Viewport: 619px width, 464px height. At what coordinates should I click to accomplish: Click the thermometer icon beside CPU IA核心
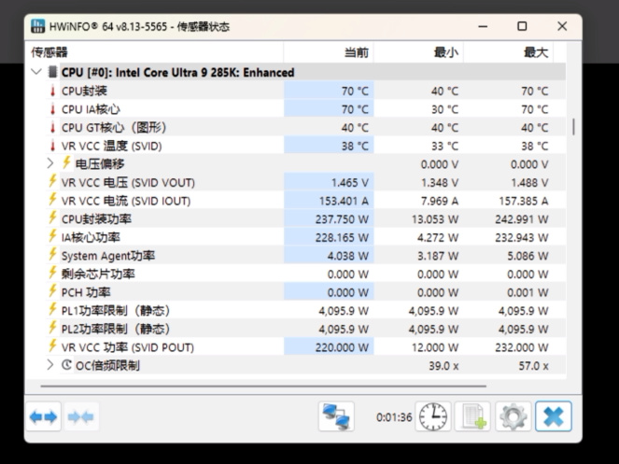coord(52,109)
